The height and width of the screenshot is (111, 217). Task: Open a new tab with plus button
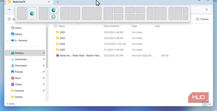tap(58, 2)
